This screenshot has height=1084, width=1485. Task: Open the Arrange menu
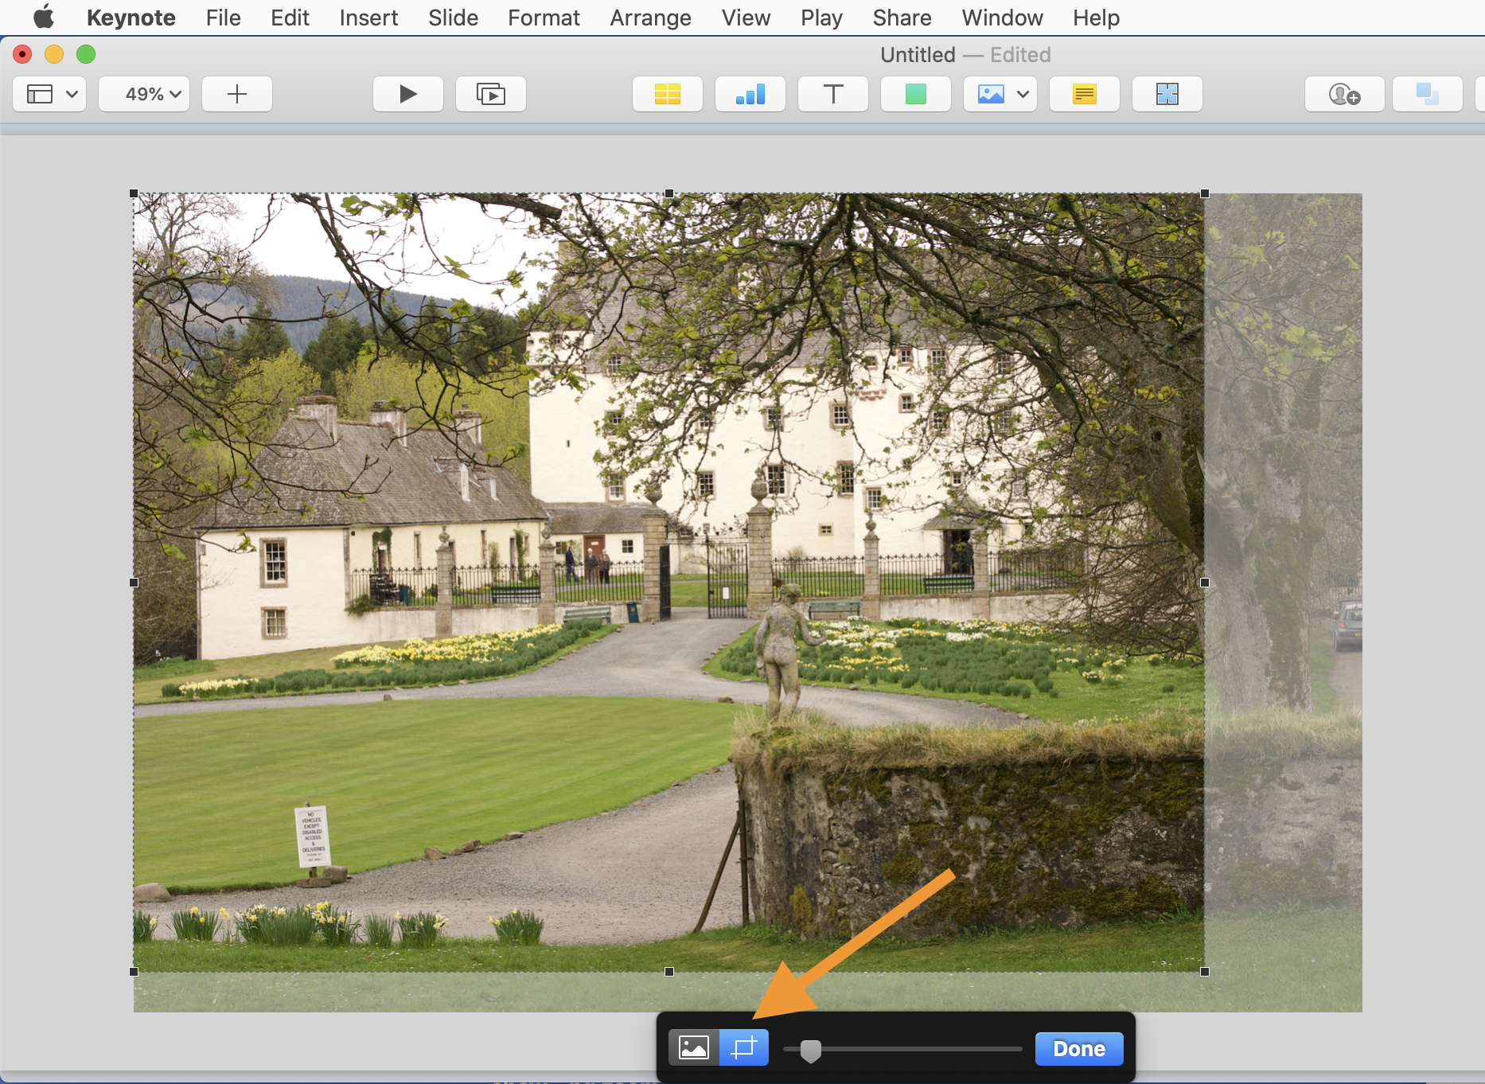[650, 18]
